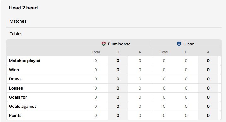Click the Ulsan club shield icon
The height and width of the screenshot is (122, 226).
(179, 44)
